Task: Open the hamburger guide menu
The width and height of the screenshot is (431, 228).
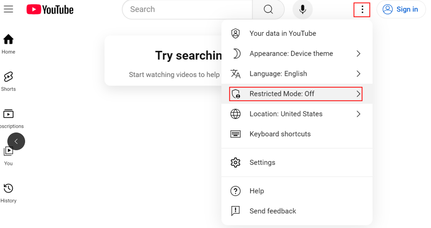Action: 8,9
